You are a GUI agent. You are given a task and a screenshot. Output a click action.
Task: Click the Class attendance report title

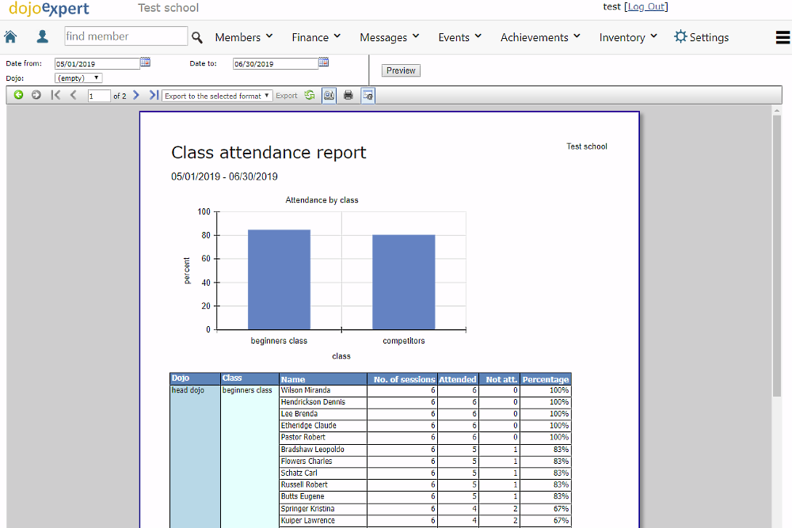pos(268,153)
